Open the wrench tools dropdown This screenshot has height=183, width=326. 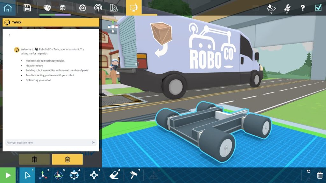click(287, 9)
